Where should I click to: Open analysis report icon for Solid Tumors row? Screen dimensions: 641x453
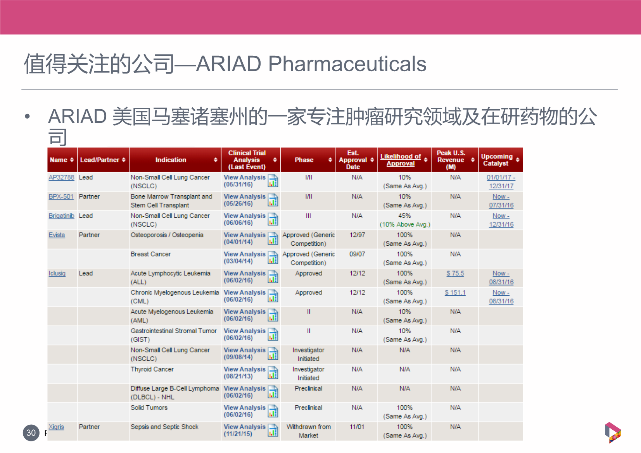click(273, 411)
